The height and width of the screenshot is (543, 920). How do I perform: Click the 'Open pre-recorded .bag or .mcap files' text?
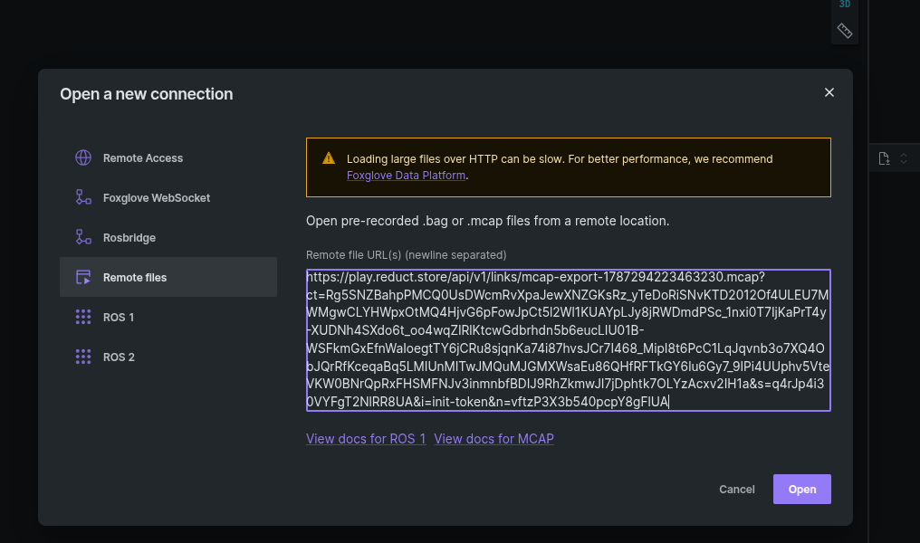(487, 221)
